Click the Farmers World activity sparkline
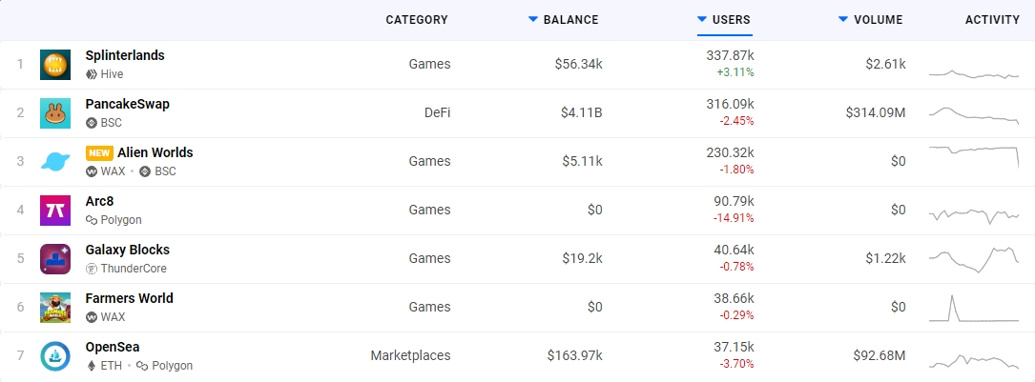 (x=974, y=308)
